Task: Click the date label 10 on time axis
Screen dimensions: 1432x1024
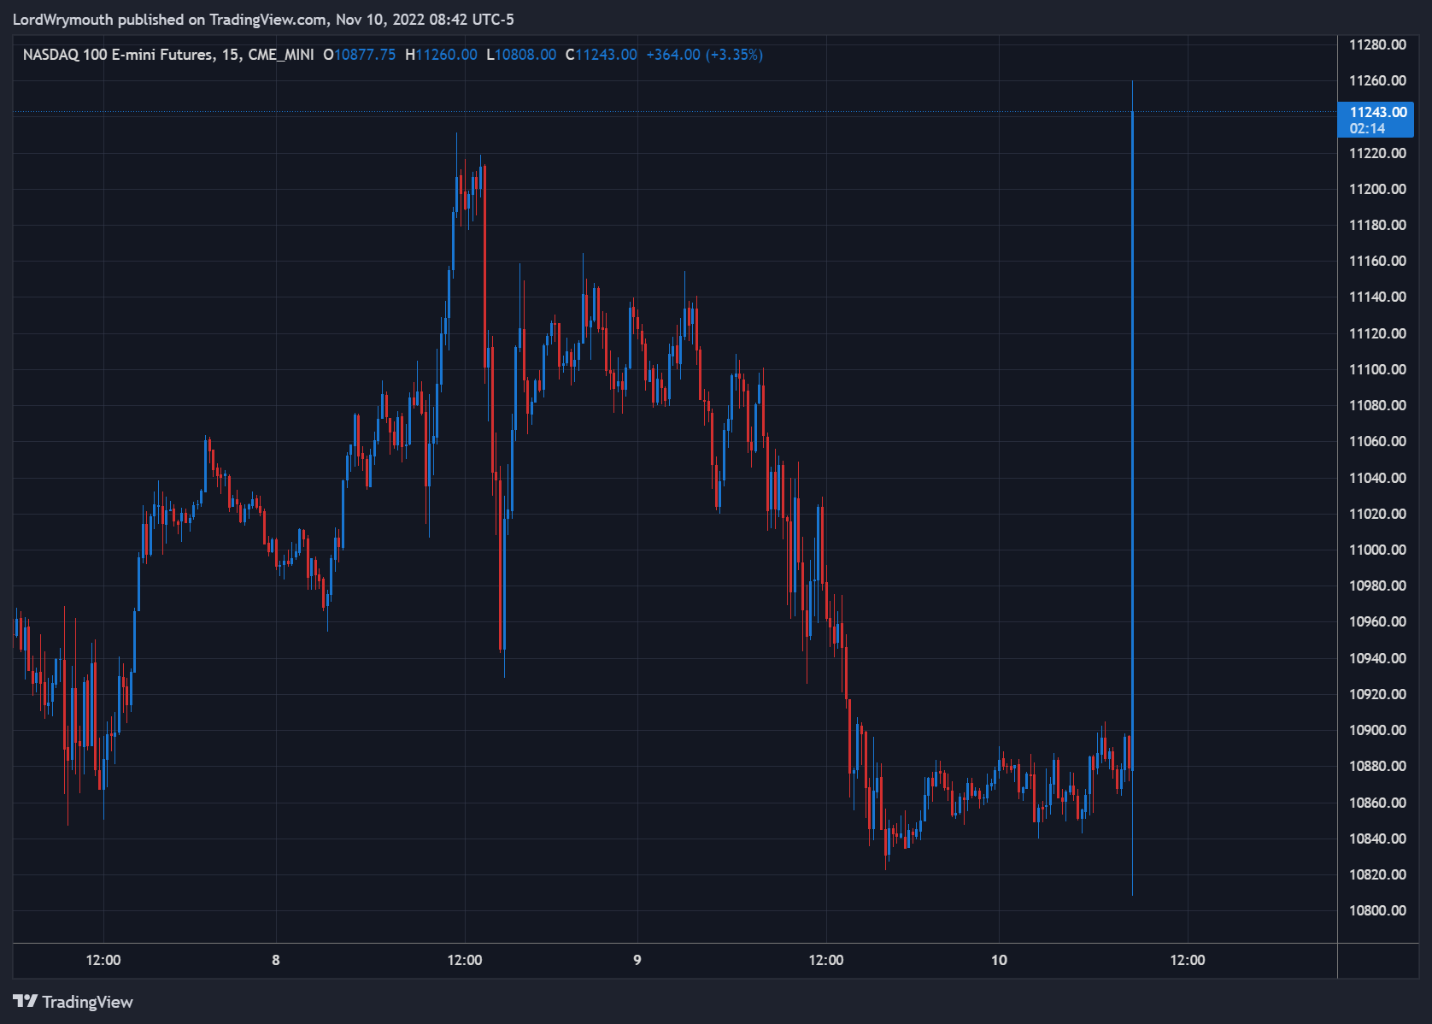Action: point(999,960)
